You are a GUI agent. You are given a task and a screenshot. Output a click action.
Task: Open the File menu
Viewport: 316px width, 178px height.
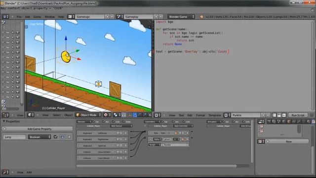click(x=19, y=17)
